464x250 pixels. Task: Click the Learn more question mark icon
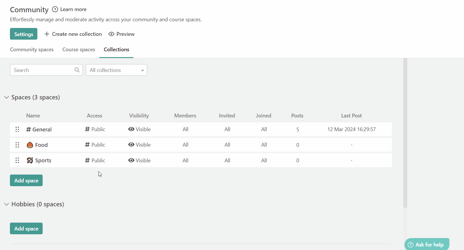55,9
